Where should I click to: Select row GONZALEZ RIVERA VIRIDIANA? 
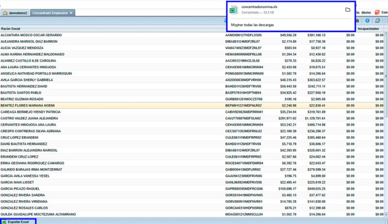click(192, 202)
